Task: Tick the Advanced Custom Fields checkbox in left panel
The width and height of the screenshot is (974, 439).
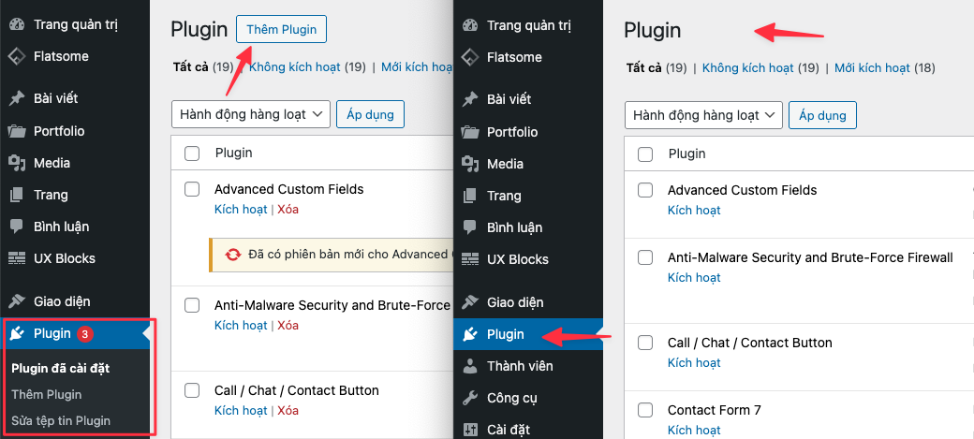Action: [192, 189]
